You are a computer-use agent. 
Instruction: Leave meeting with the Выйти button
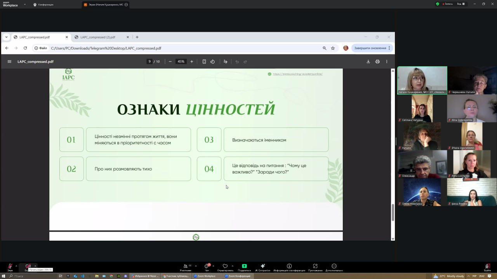coord(487,267)
